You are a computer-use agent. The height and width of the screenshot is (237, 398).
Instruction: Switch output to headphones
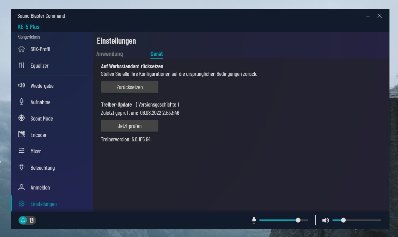point(23,220)
